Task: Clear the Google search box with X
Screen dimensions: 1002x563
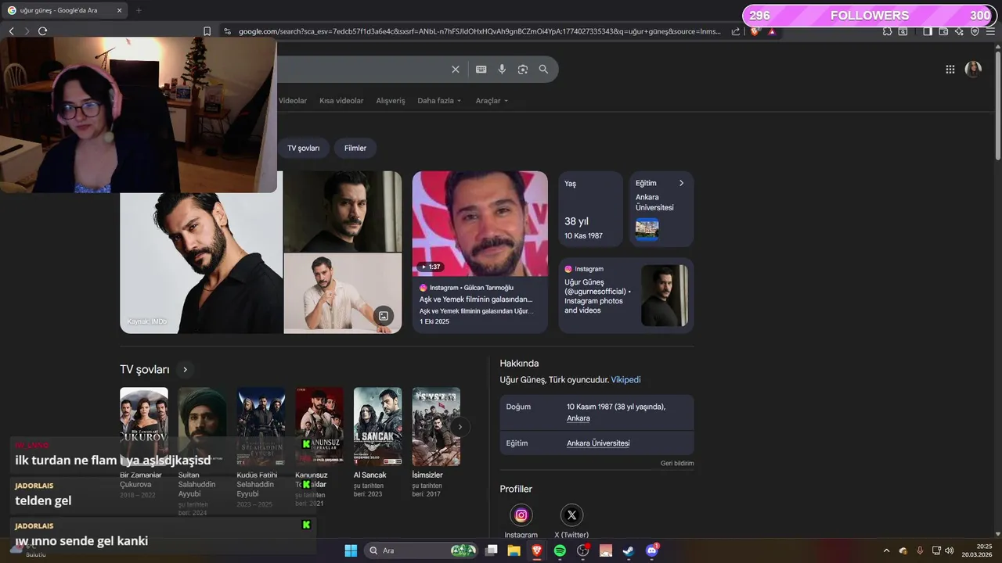Action: tap(456, 70)
